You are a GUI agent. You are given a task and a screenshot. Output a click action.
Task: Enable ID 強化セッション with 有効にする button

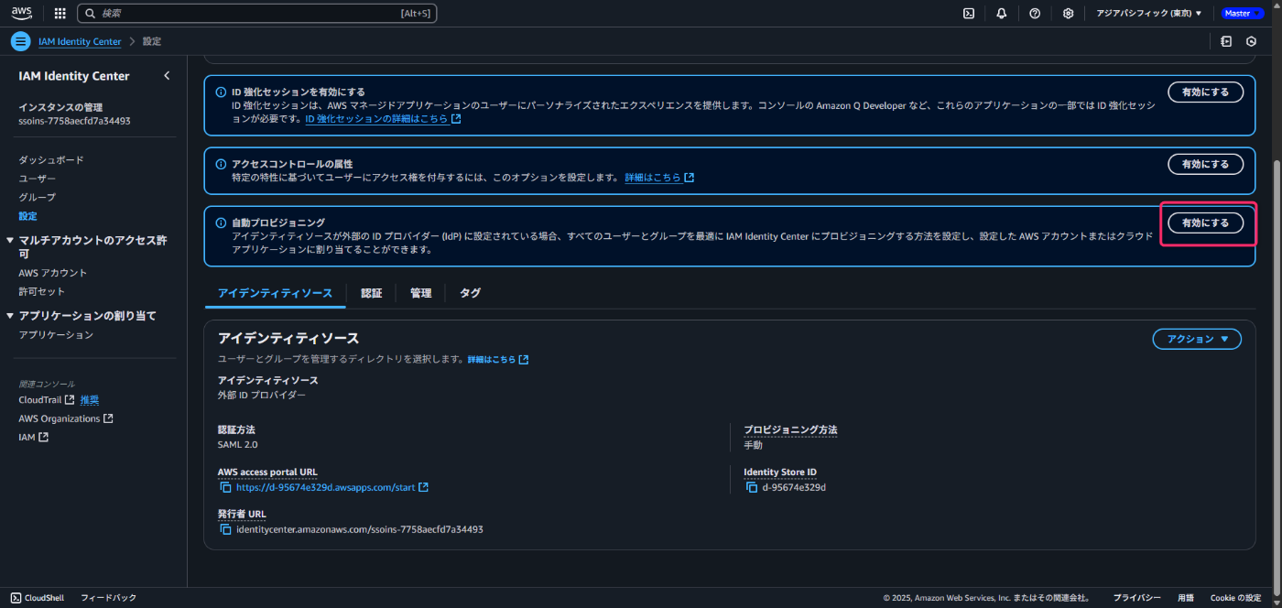(x=1205, y=92)
